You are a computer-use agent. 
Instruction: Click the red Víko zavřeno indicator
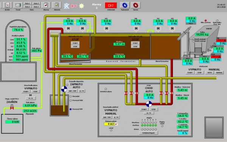tap(205, 20)
